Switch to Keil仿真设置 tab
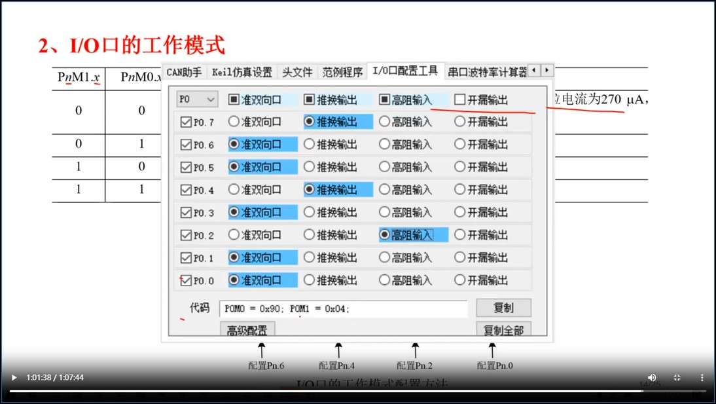 (242, 71)
